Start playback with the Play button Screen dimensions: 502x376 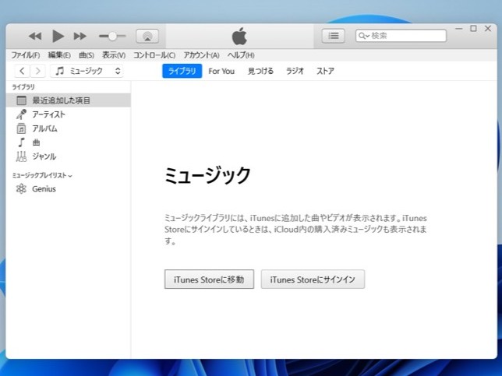pos(58,36)
